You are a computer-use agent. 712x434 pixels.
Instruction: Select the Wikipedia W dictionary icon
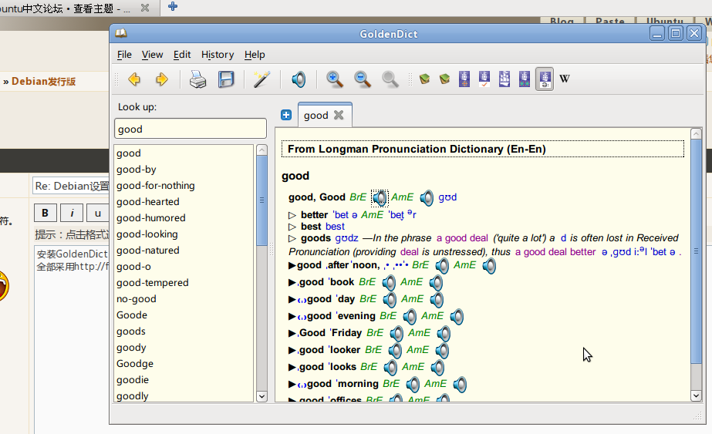[x=565, y=79]
